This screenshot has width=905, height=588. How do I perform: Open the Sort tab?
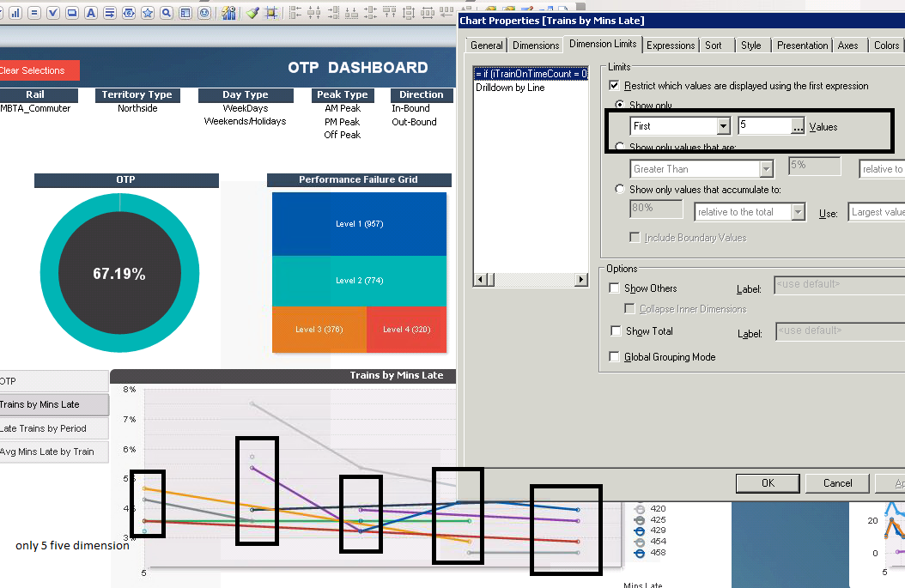point(714,45)
